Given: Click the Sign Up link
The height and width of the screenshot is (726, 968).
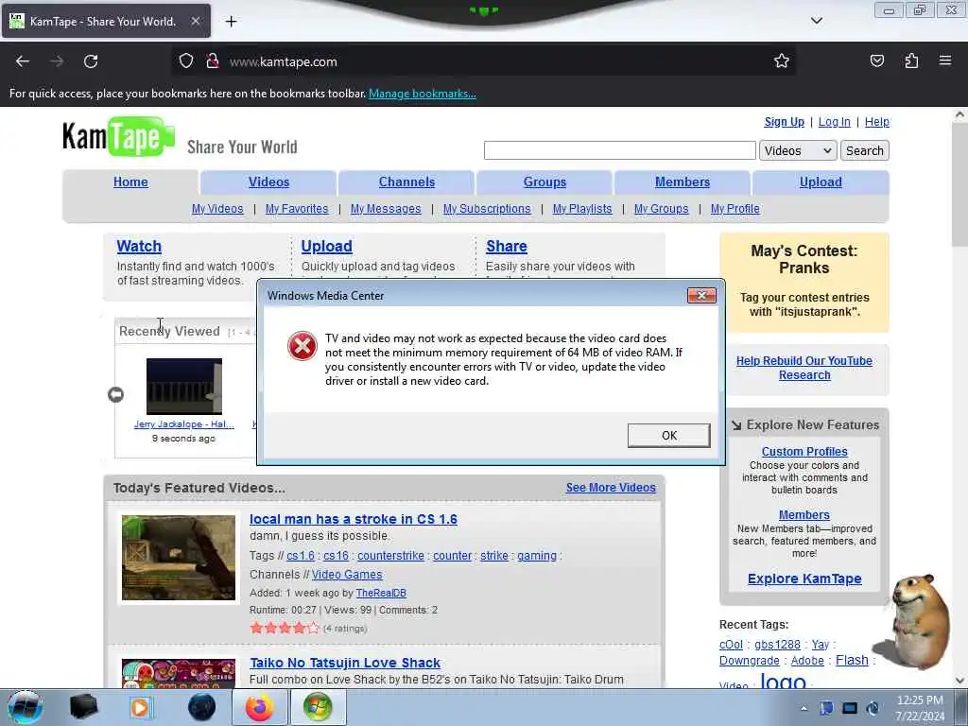Looking at the screenshot, I should point(784,122).
